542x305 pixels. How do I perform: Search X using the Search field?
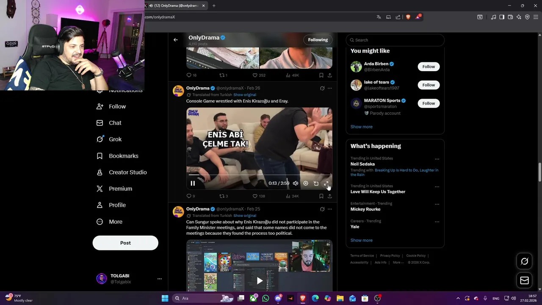395,40
